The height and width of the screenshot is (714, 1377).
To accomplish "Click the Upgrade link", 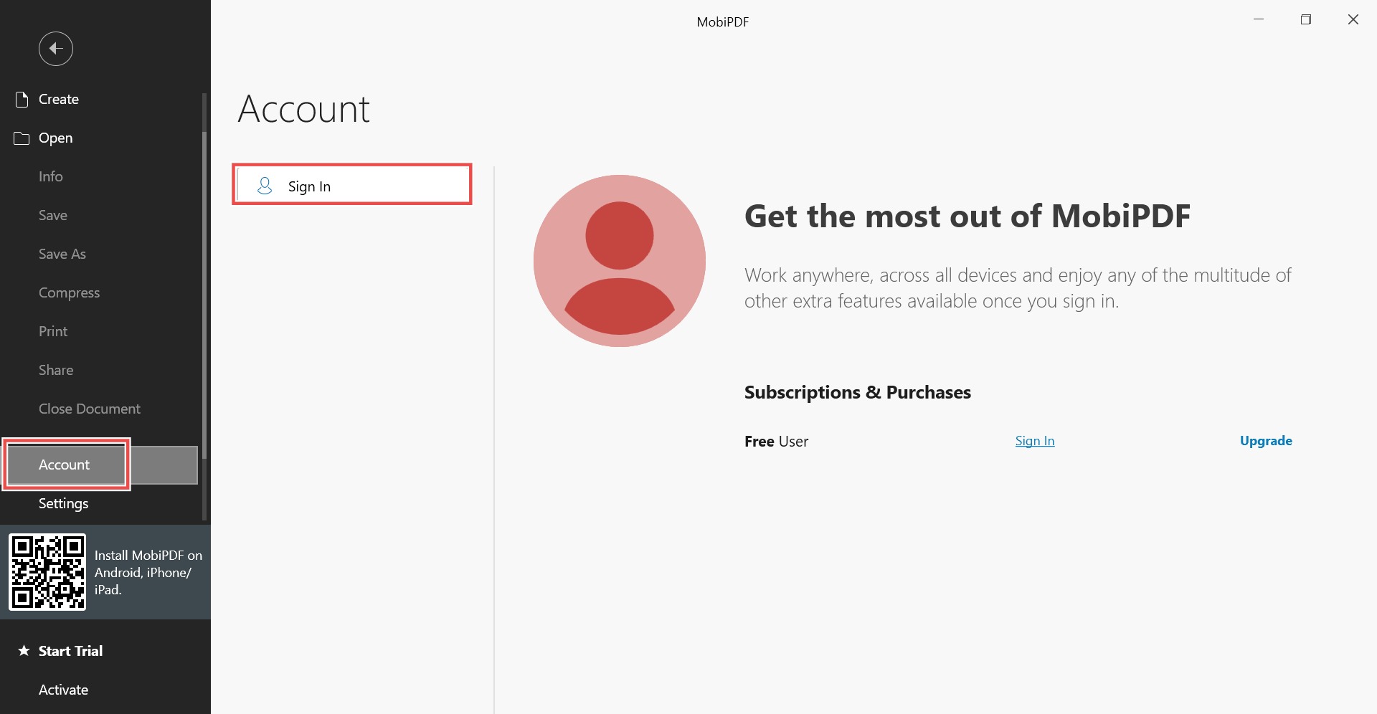I will 1266,441.
